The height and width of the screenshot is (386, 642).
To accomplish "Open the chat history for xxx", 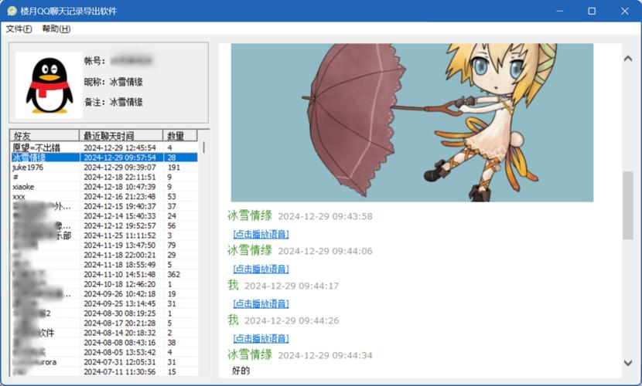I will [x=19, y=197].
